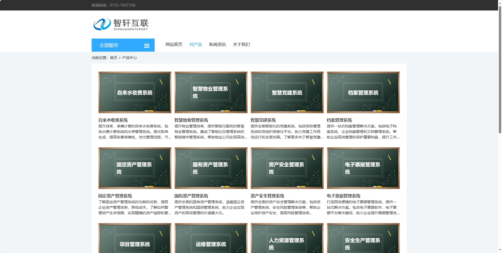Click the 首页 breadcrumb link

(113, 58)
